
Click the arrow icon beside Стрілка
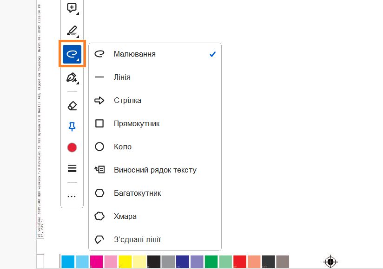(99, 100)
